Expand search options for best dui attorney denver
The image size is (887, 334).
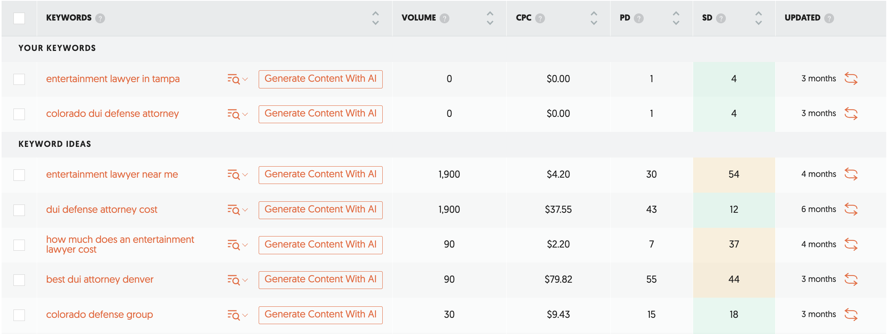237,280
